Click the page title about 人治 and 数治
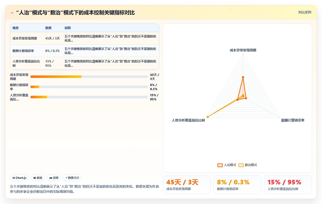The image size is (322, 204). pos(75,12)
